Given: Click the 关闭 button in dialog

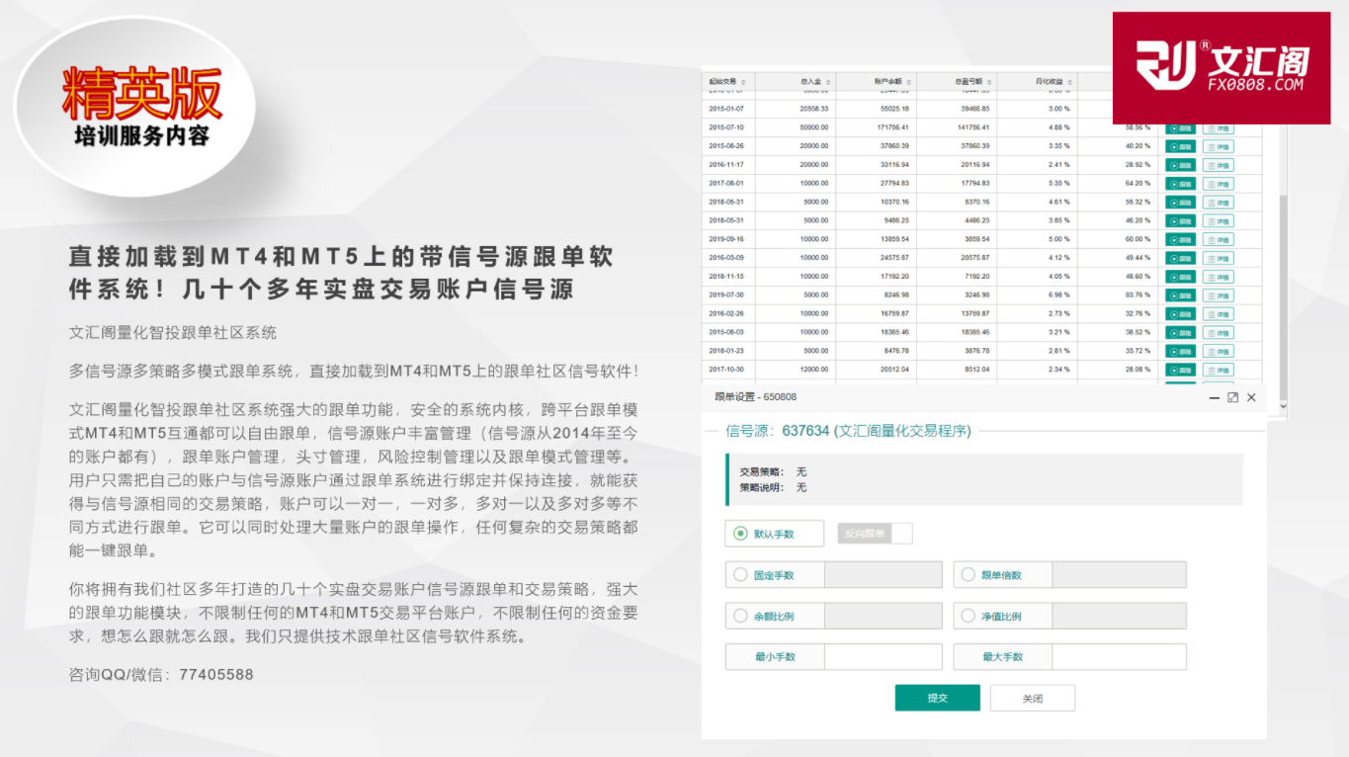Looking at the screenshot, I should pyautogui.click(x=1033, y=698).
